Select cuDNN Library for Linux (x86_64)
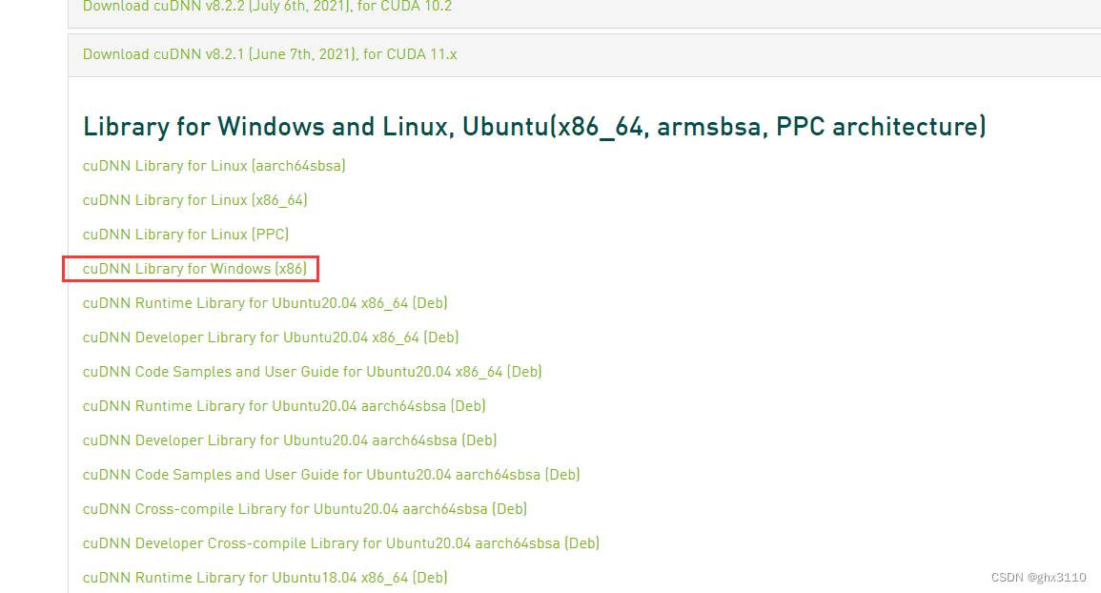The width and height of the screenshot is (1101, 593). 194,199
